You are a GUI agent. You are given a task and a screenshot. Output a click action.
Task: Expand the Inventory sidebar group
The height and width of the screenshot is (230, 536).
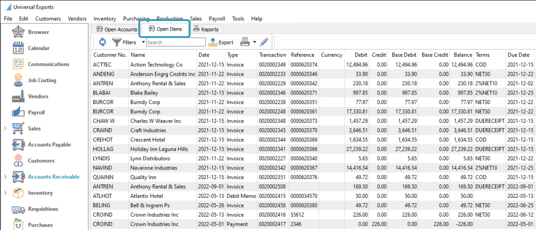(5, 193)
